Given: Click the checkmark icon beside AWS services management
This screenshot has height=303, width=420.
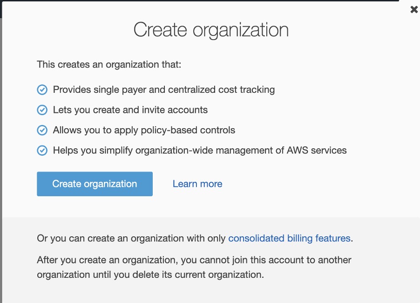Looking at the screenshot, I should [x=42, y=151].
